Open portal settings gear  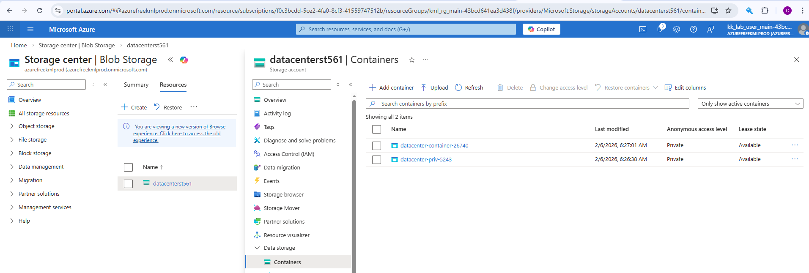(x=677, y=29)
